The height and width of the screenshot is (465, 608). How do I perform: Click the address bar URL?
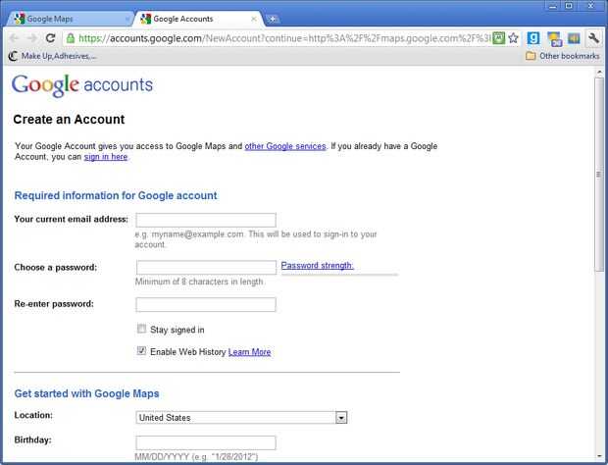[285, 38]
